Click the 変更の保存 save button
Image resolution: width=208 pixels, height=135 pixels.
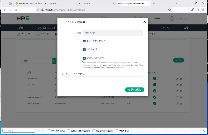135,90
